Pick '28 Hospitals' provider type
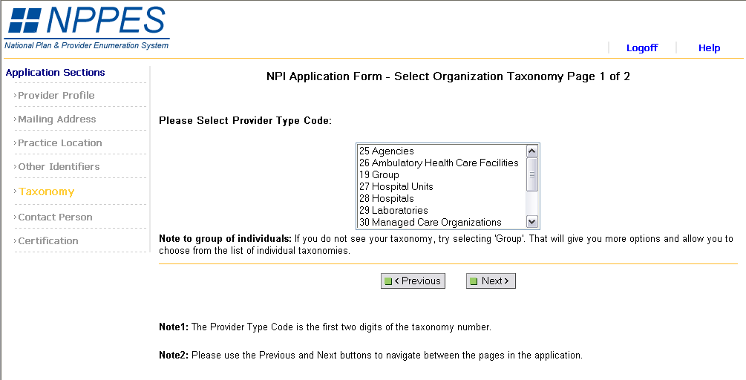This screenshot has width=746, height=380. (387, 199)
